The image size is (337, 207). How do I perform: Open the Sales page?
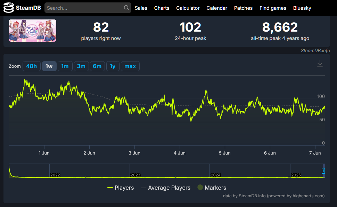pos(141,8)
